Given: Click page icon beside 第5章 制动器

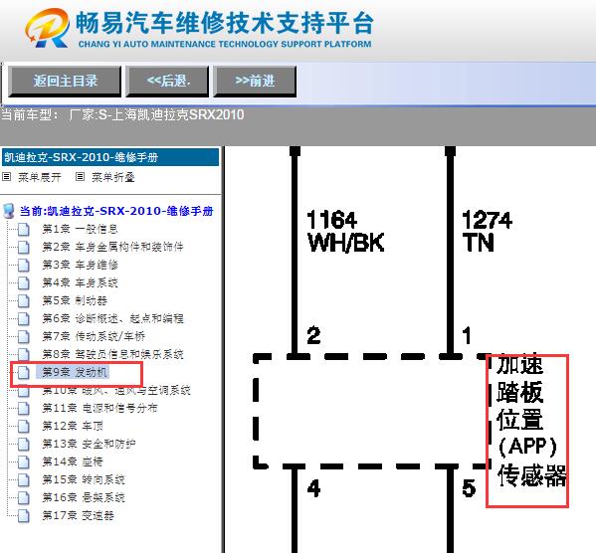Looking at the screenshot, I should tap(24, 300).
